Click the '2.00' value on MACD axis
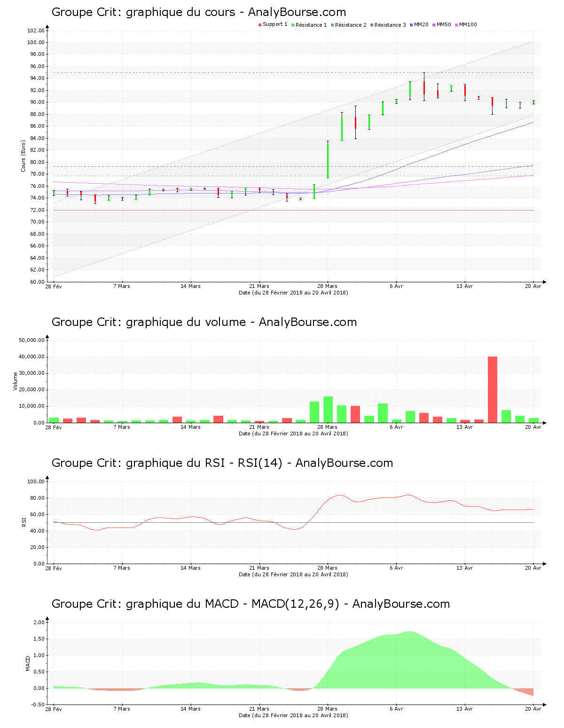 pyautogui.click(x=39, y=622)
